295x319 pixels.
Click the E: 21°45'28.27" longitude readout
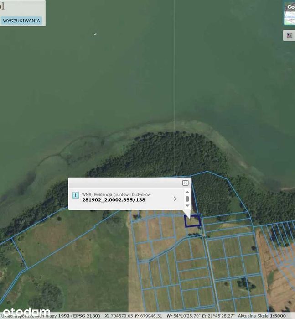(218, 316)
